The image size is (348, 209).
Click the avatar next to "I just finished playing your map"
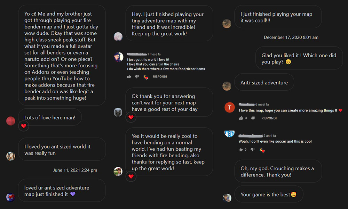point(227,24)
